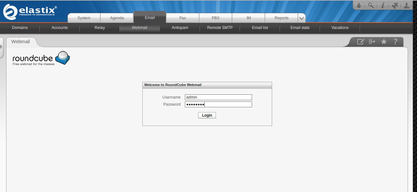Open the Relay submenu item
417x192 pixels.
[100, 28]
